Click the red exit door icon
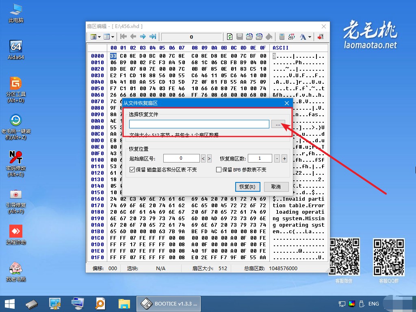Viewport: 416px width, 312px height. [x=321, y=37]
